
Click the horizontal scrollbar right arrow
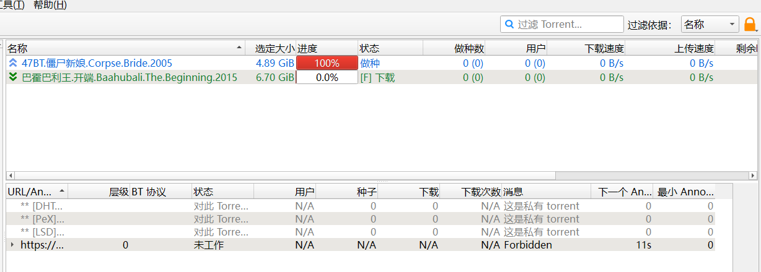pyautogui.click(x=753, y=176)
